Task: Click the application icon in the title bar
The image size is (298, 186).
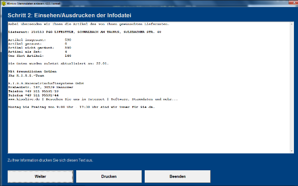Action: click(4, 4)
